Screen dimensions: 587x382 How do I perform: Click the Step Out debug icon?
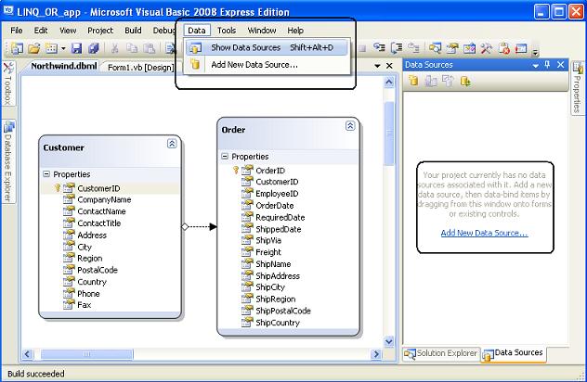[x=413, y=47]
